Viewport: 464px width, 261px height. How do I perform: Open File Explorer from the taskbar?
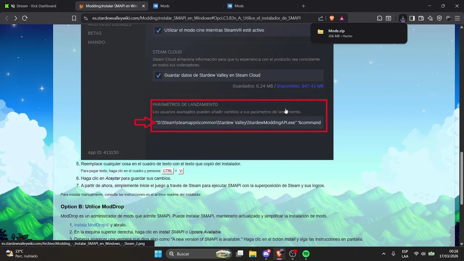[x=253, y=254]
